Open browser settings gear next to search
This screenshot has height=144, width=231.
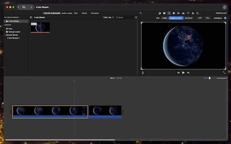click(x=136, y=17)
